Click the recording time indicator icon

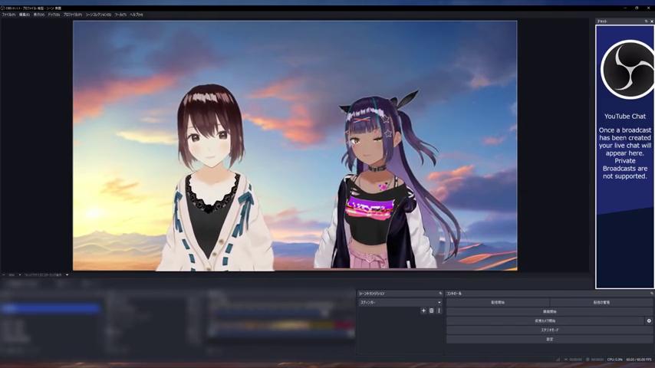[588, 360]
